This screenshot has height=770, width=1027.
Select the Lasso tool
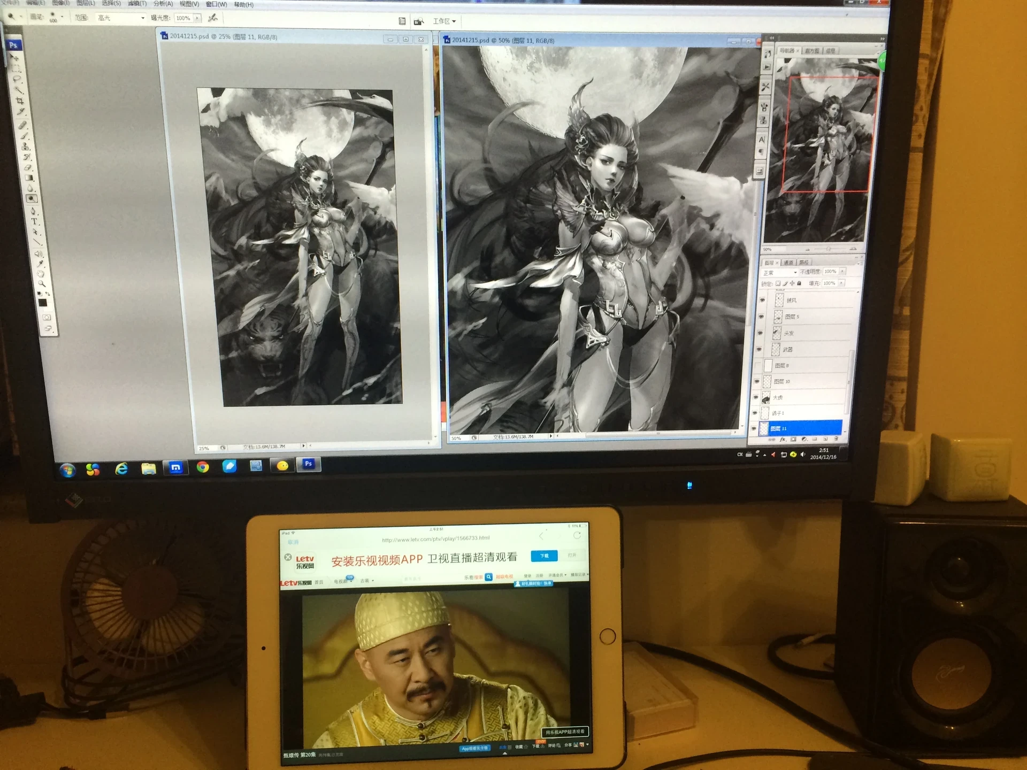coord(17,79)
